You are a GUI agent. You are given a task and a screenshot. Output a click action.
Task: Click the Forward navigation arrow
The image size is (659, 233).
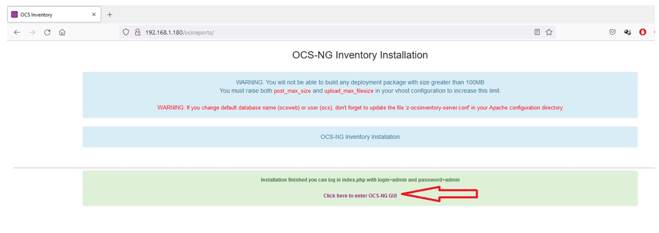(x=32, y=32)
